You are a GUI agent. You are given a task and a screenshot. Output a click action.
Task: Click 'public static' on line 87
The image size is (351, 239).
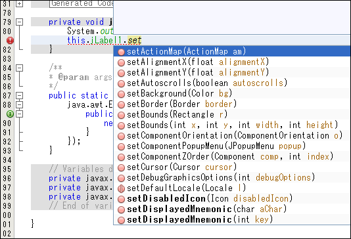click(79, 96)
